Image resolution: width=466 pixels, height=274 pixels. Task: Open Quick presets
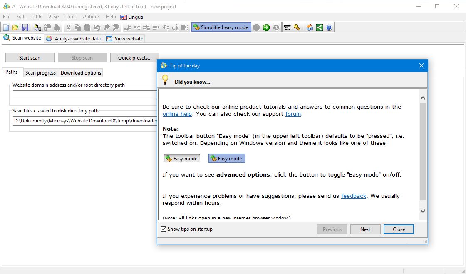tap(135, 58)
